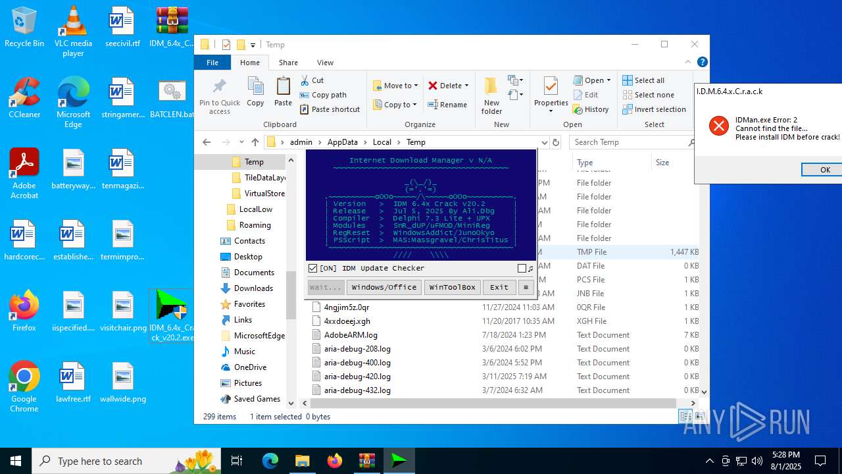The image size is (842, 474).
Task: Click the taskbar search box
Action: tap(126, 461)
